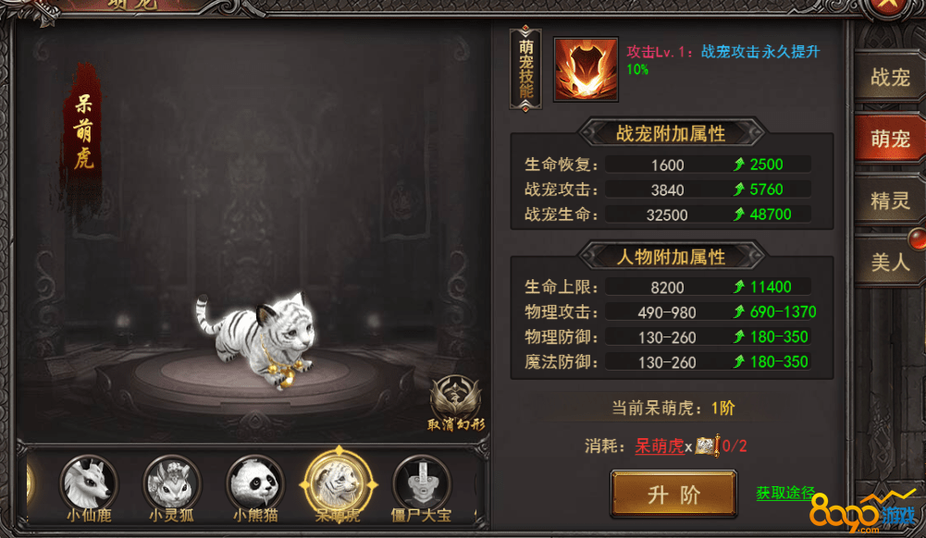Select the 小仙鹿 deer pet icon

point(89,483)
